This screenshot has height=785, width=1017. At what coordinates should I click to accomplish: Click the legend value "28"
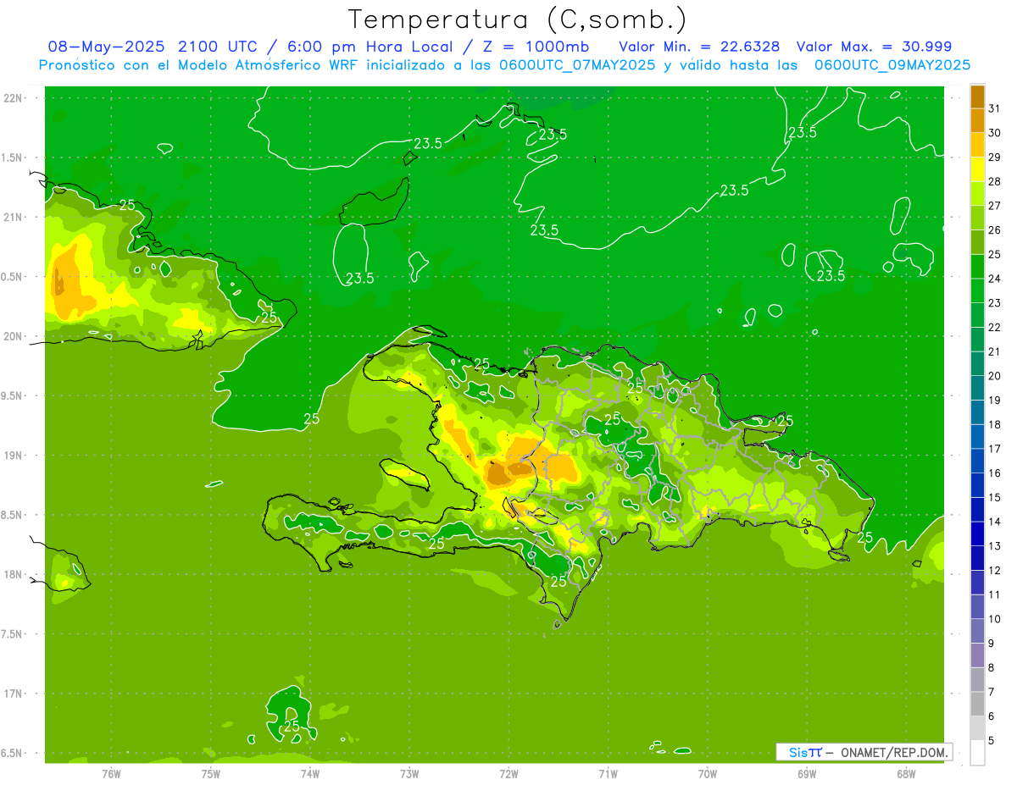(995, 182)
